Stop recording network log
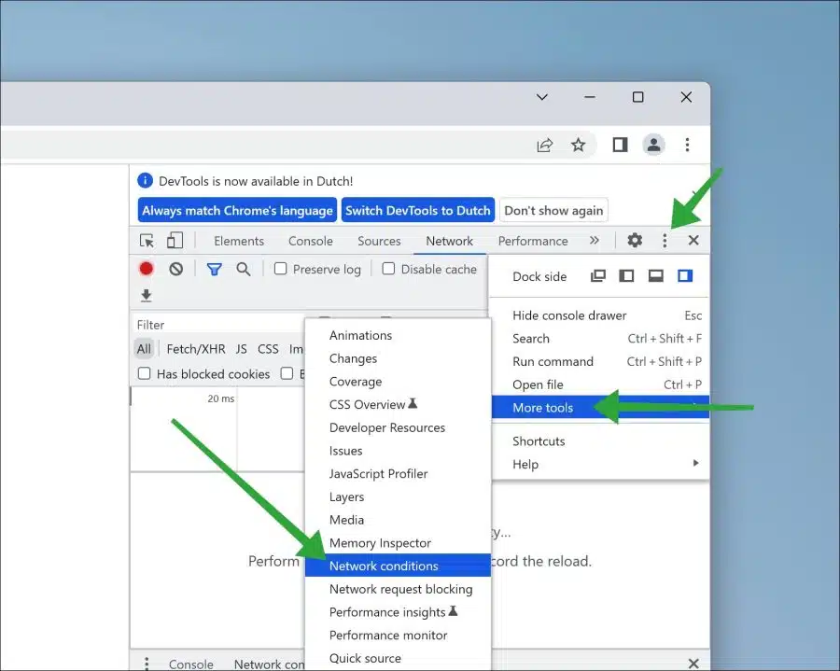This screenshot has width=840, height=671. pos(147,269)
